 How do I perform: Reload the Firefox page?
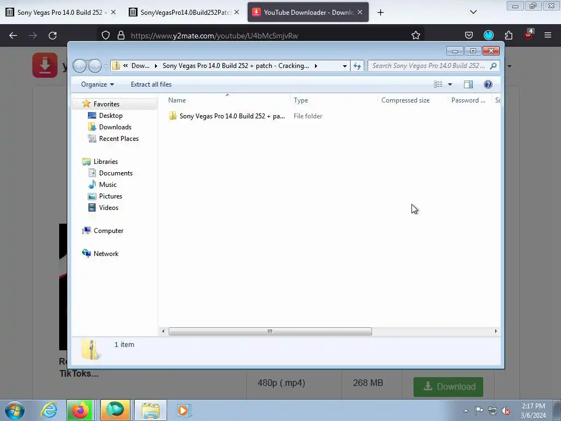click(x=53, y=36)
